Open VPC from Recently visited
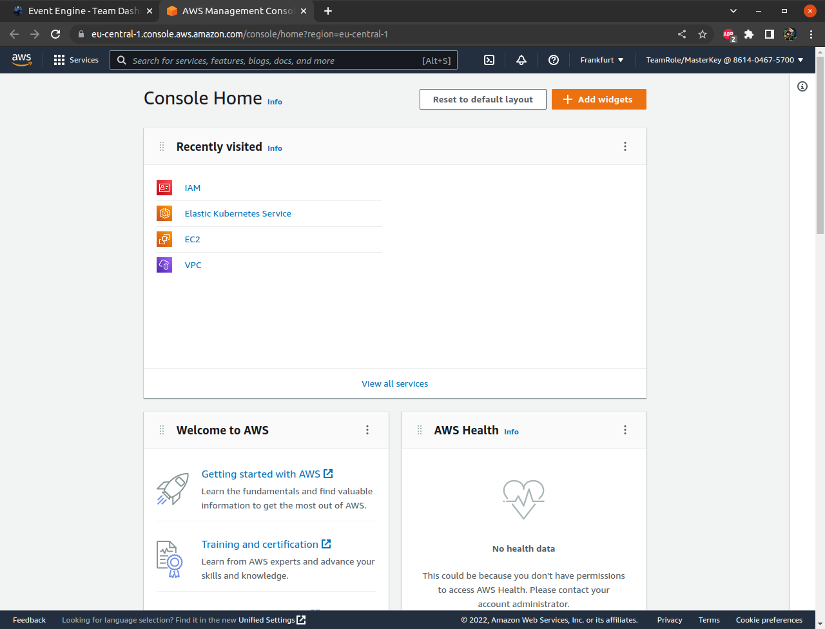 [x=193, y=265]
